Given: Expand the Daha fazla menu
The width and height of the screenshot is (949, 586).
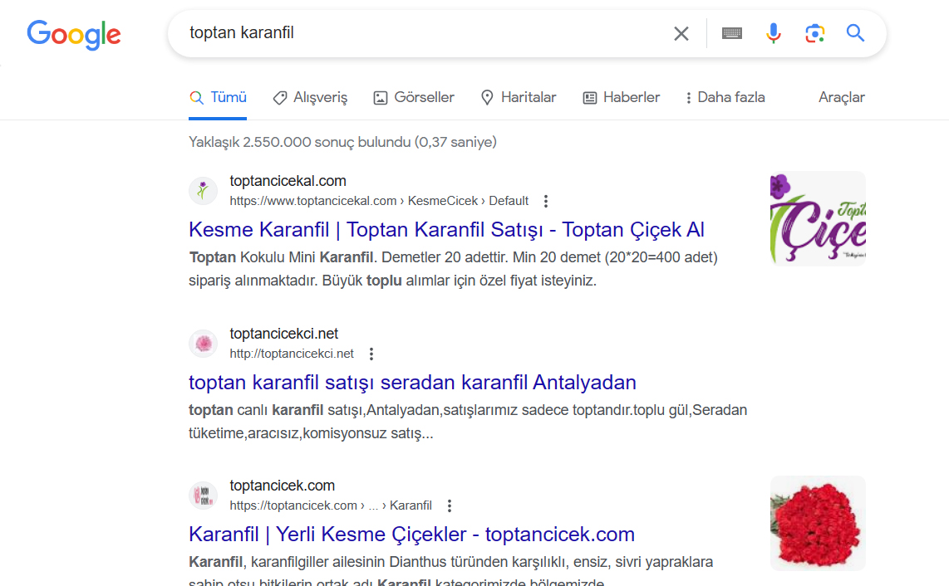Looking at the screenshot, I should (x=725, y=97).
